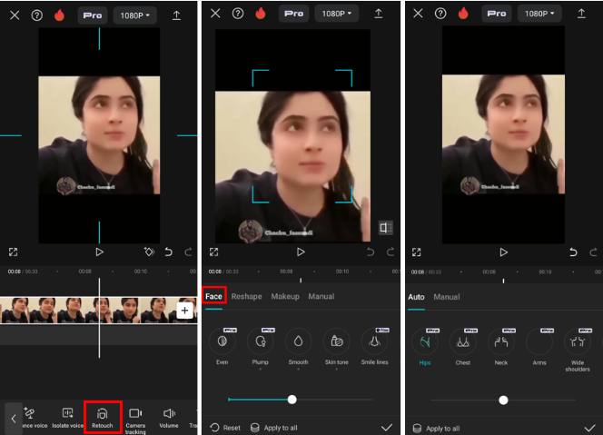The height and width of the screenshot is (435, 603).
Task: Select the video clip strip on the timeline
Action: point(98,310)
